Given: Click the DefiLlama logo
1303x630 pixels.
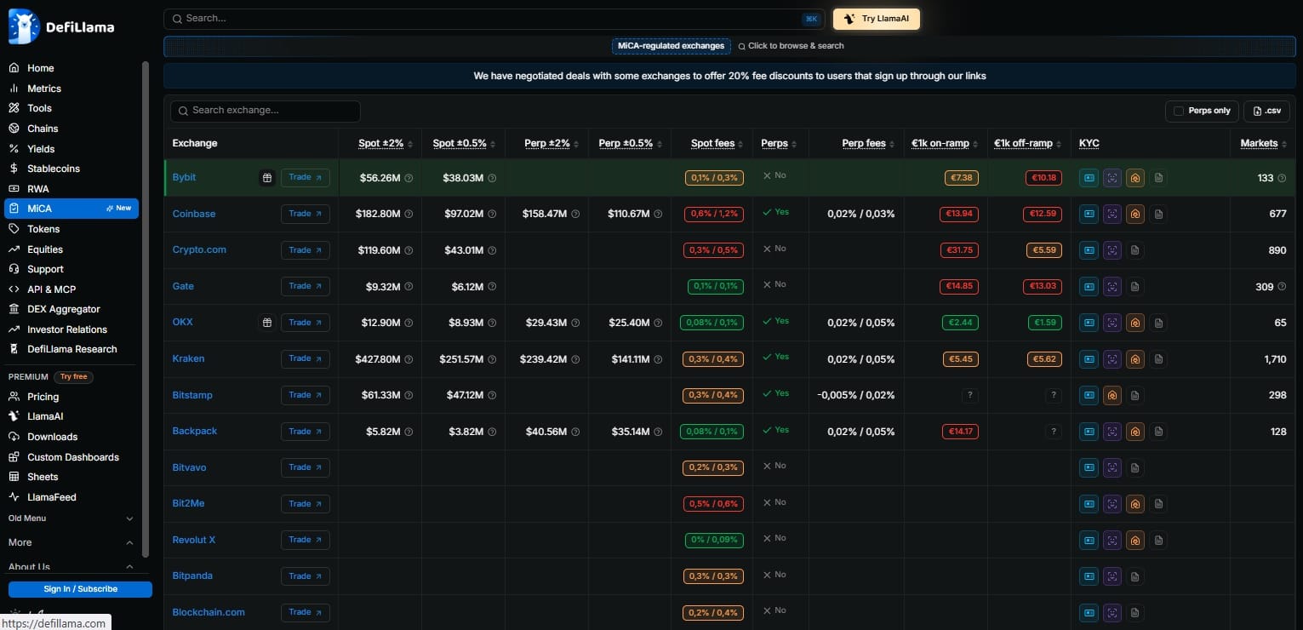Looking at the screenshot, I should pos(61,26).
